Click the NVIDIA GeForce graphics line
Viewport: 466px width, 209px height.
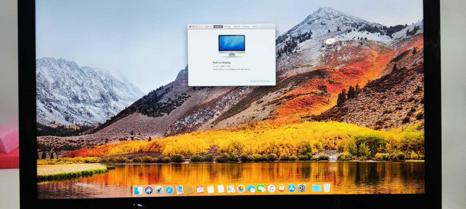(232, 69)
